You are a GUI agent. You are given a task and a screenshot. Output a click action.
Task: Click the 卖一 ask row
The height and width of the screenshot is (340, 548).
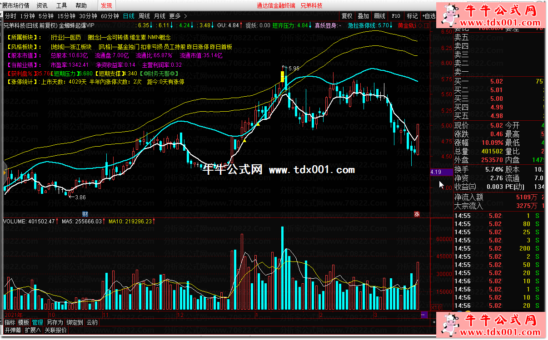click(499, 72)
